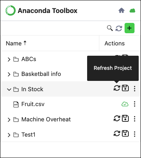Open Machine Overheat more actions menu
141x158 pixels.
(x=135, y=119)
